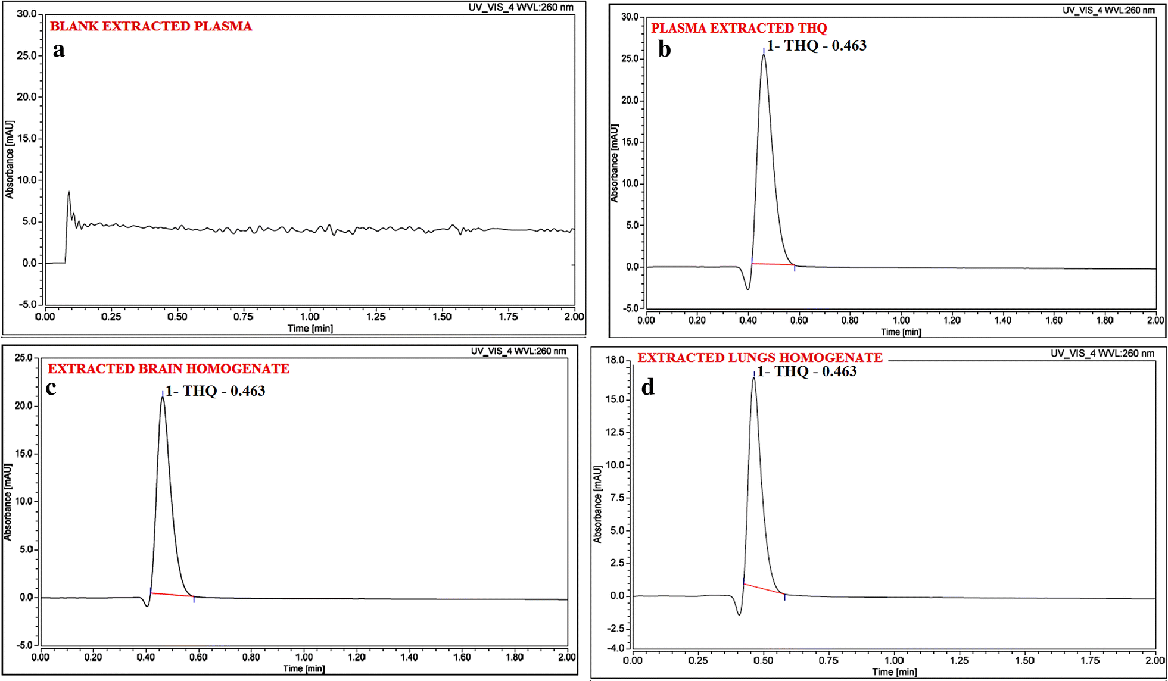
Task: Click 'UV_VIS_4 WVL:260 nm' in plasma THQ chart
Action: click(1108, 10)
